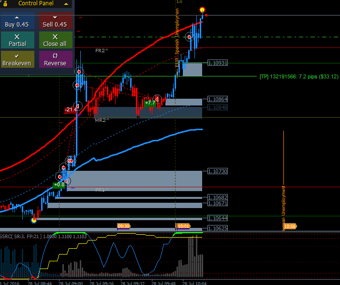Click the 1.10864 price label
340x285 pixels.
218,99
